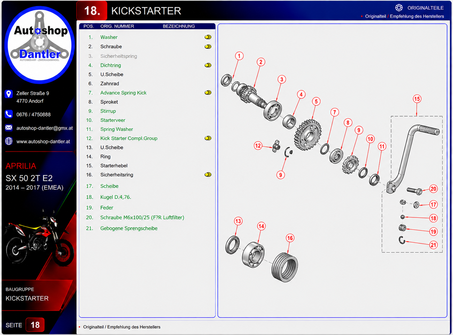
Task: Click the red 18. section number badge
Action: point(92,11)
